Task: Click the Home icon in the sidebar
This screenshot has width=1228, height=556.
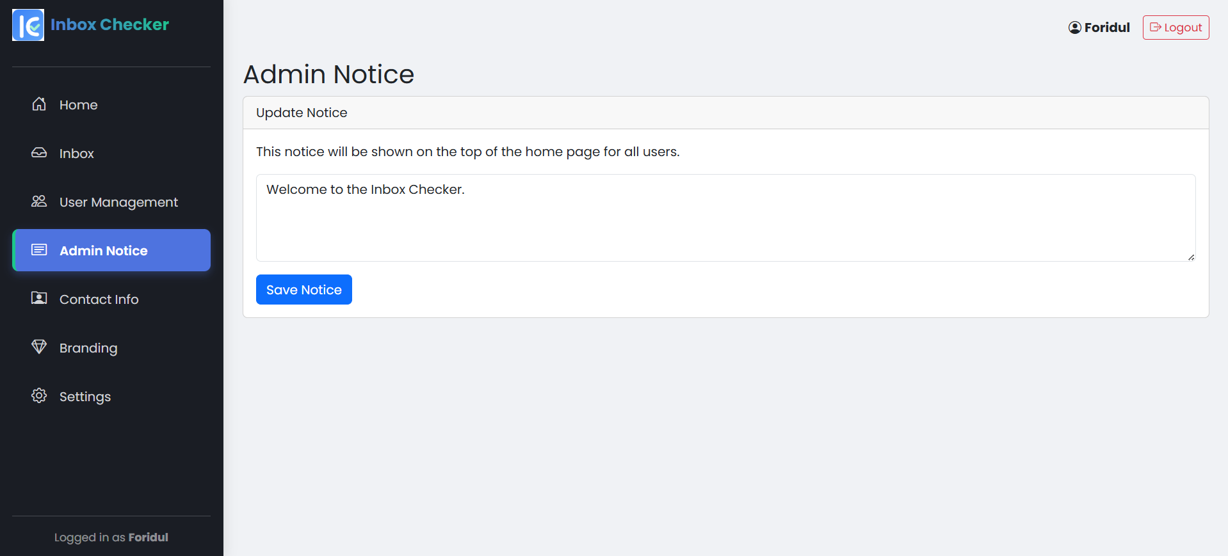Action: (38, 104)
